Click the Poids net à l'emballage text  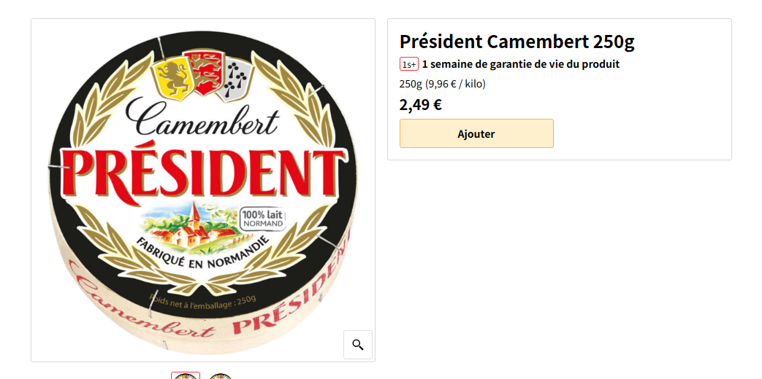point(202,302)
